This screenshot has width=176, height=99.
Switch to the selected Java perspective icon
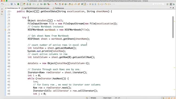click(171, 4)
